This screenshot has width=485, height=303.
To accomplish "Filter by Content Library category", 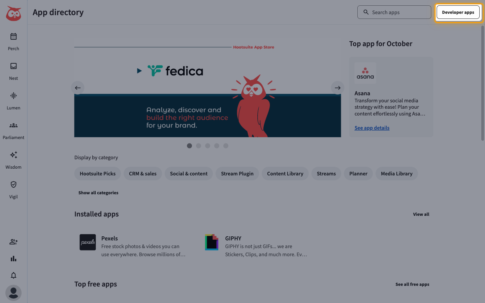I will [x=285, y=174].
